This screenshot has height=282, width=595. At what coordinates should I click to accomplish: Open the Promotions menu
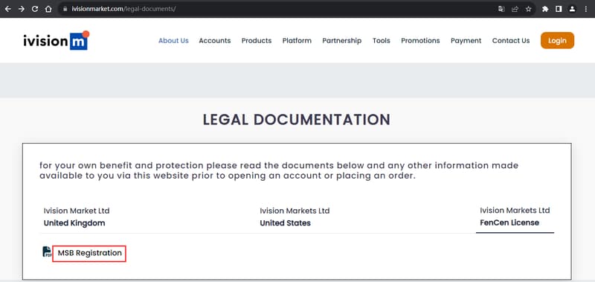(x=420, y=41)
